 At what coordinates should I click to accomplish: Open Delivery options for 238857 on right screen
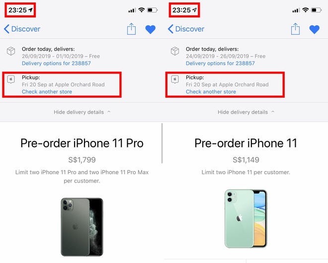(220, 64)
